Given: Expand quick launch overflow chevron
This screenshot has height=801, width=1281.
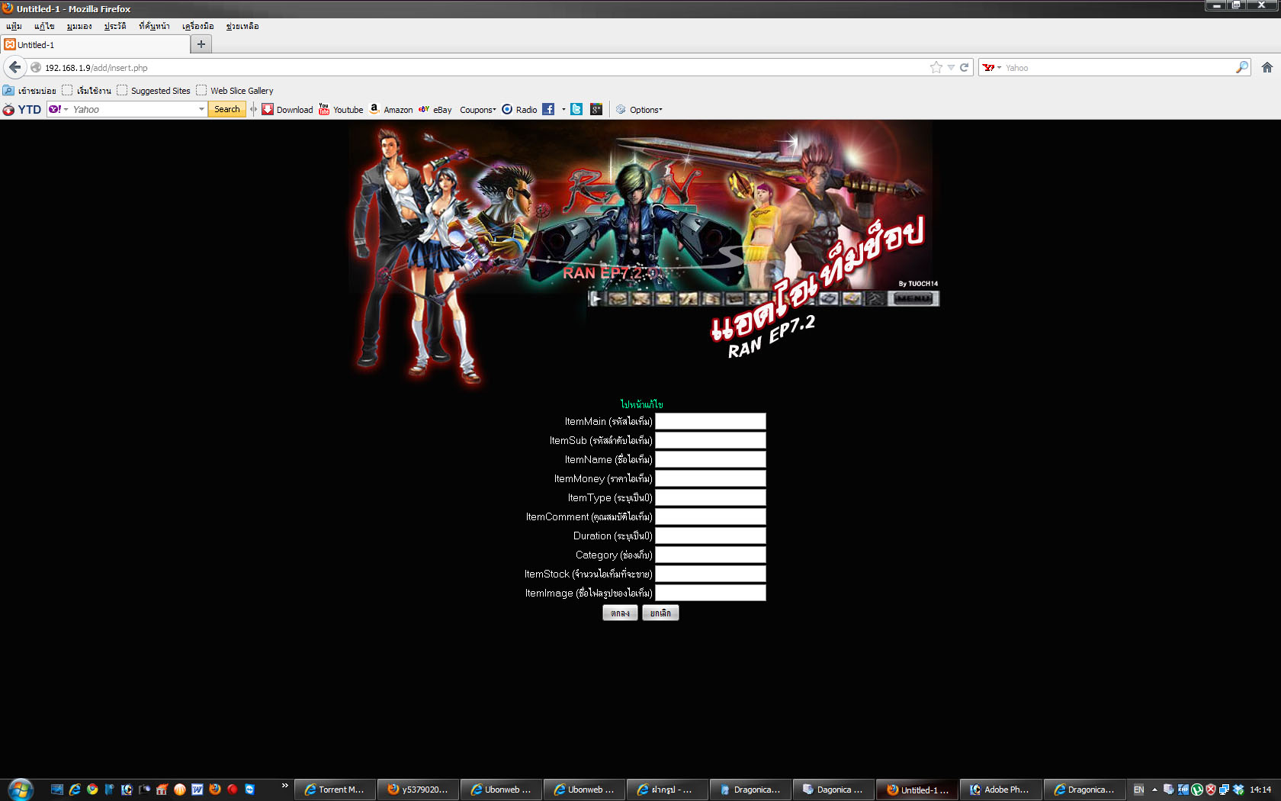Looking at the screenshot, I should [x=284, y=786].
